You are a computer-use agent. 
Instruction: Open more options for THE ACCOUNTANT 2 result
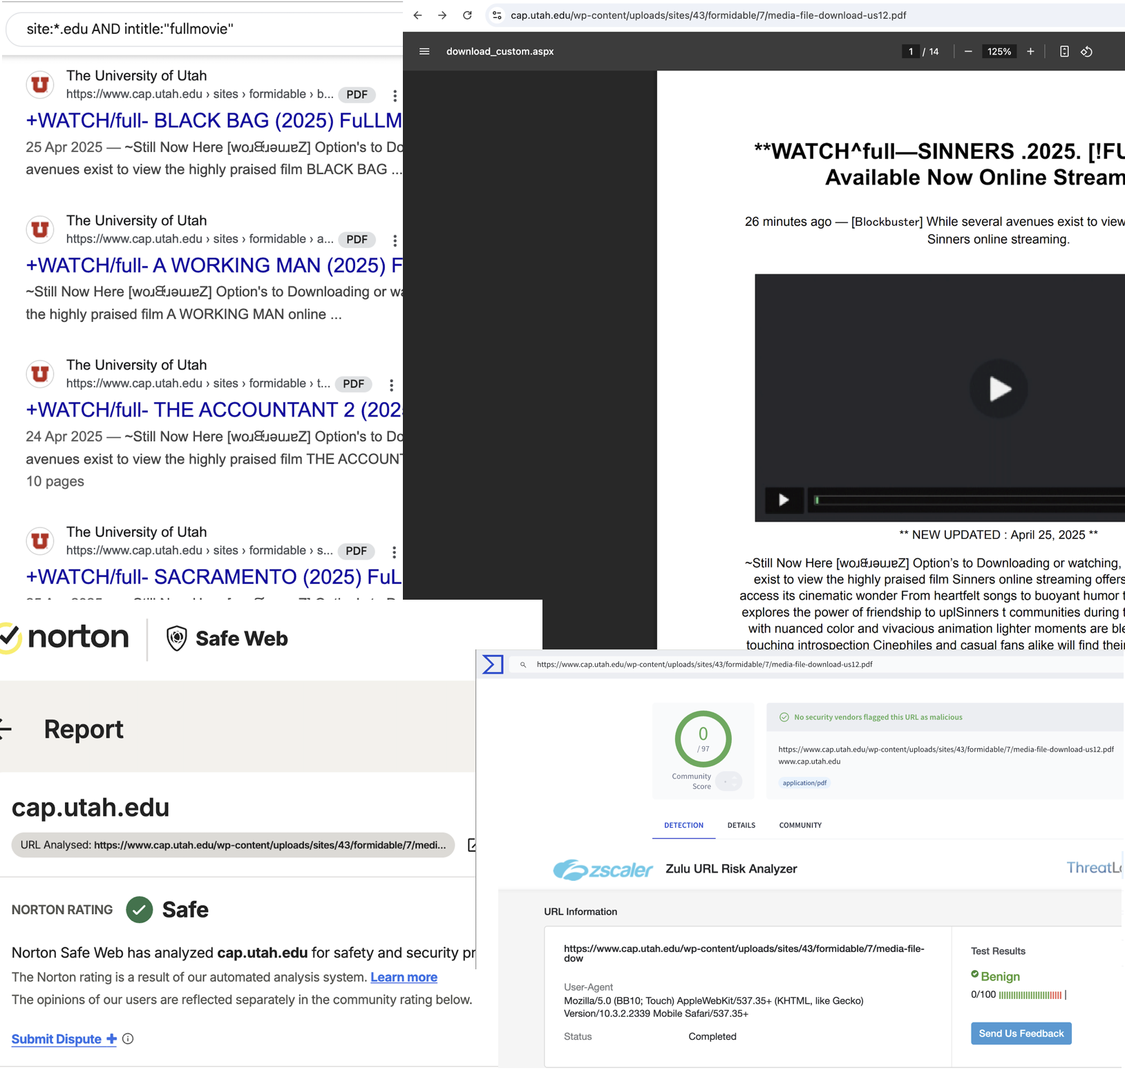(391, 385)
